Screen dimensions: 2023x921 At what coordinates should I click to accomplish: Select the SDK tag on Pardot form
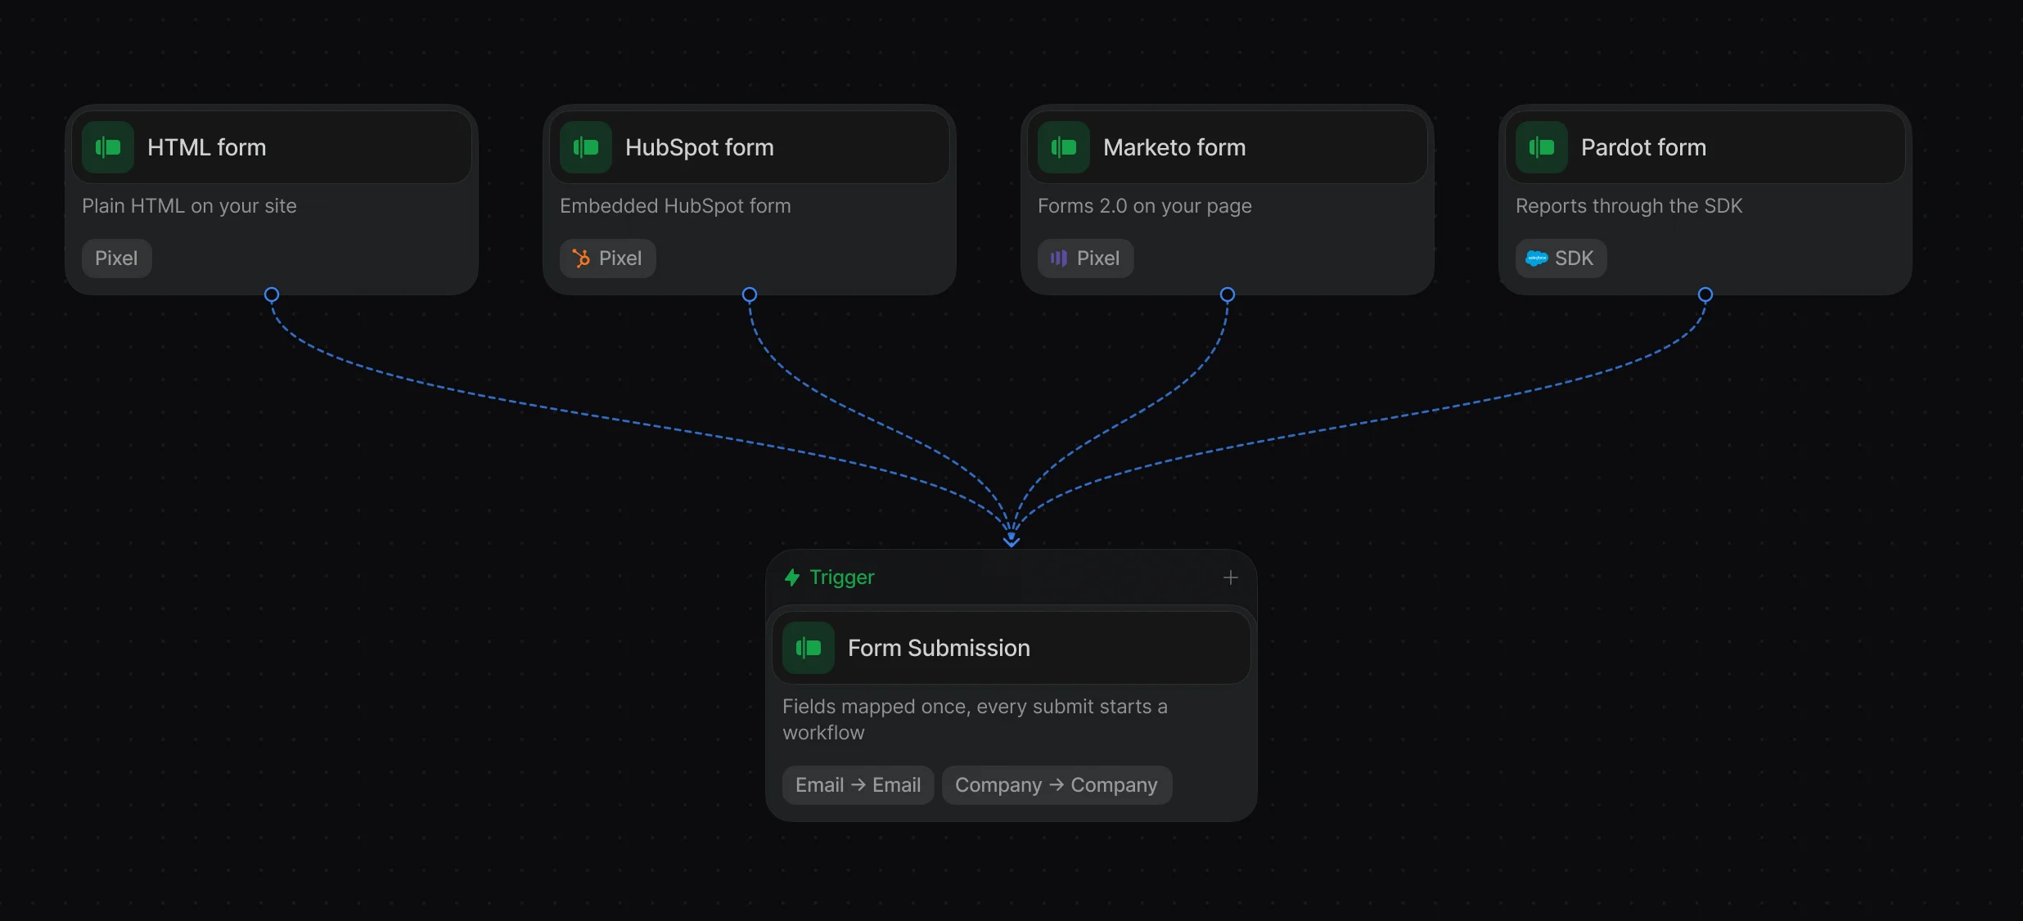coord(1561,258)
